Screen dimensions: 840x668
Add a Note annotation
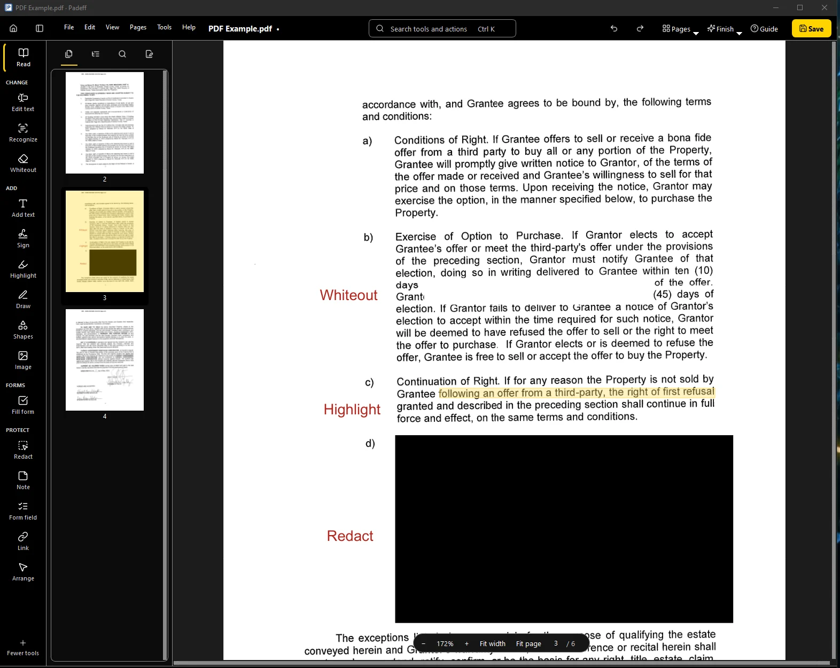click(x=23, y=481)
